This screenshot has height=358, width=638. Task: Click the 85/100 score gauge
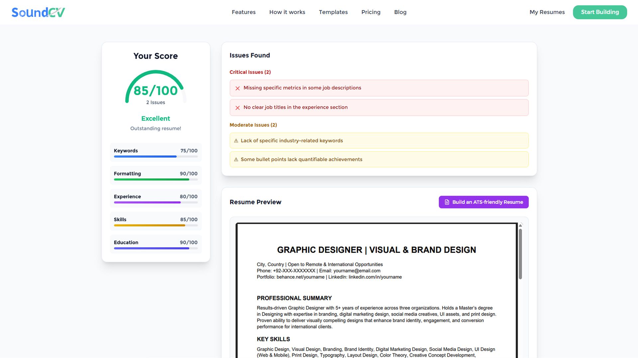[x=156, y=88]
